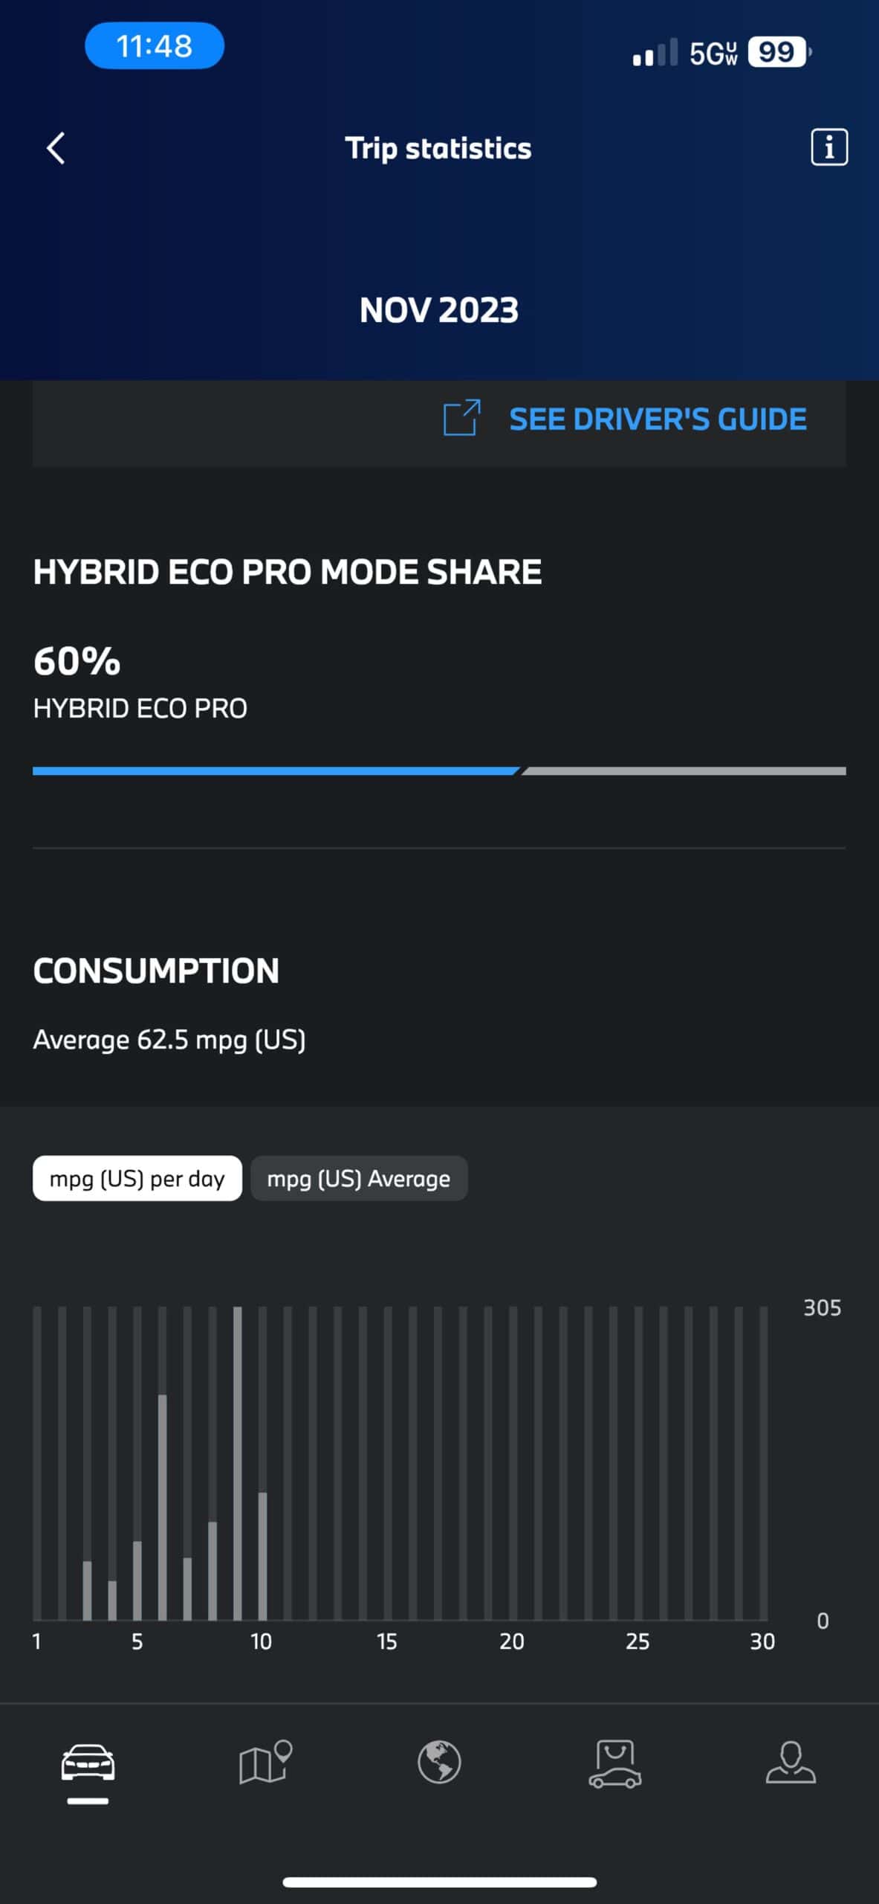Open the map location tab icon
The height and width of the screenshot is (1904, 879).
click(x=265, y=1763)
